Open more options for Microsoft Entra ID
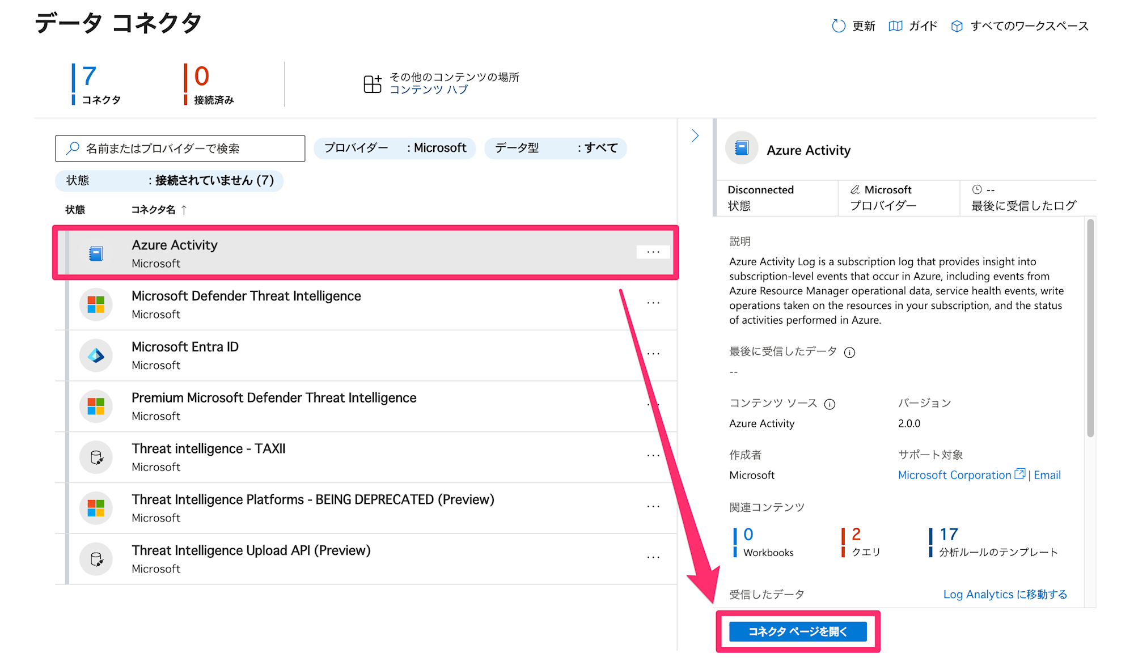The image size is (1134, 670). coord(653,354)
